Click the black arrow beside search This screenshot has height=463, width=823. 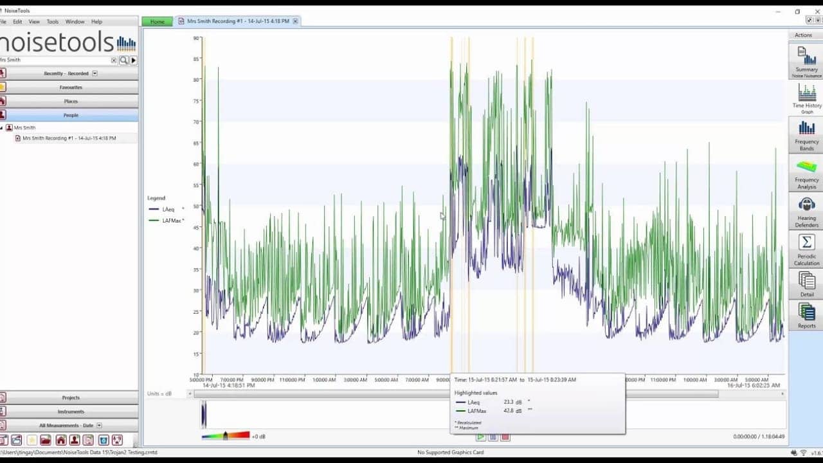[x=134, y=60]
